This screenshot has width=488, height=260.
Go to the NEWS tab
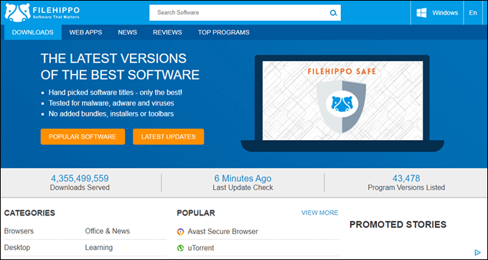(127, 32)
